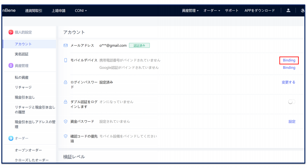The height and width of the screenshot is (168, 307).
Task: Select クローズしたオーダー in the sidebar
Action: pyautogui.click(x=32, y=160)
